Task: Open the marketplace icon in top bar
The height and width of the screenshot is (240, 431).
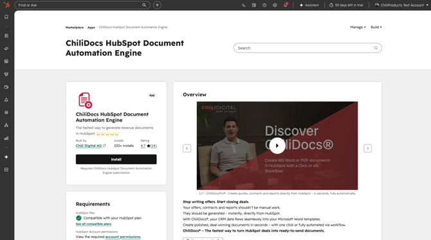Action: point(254,5)
